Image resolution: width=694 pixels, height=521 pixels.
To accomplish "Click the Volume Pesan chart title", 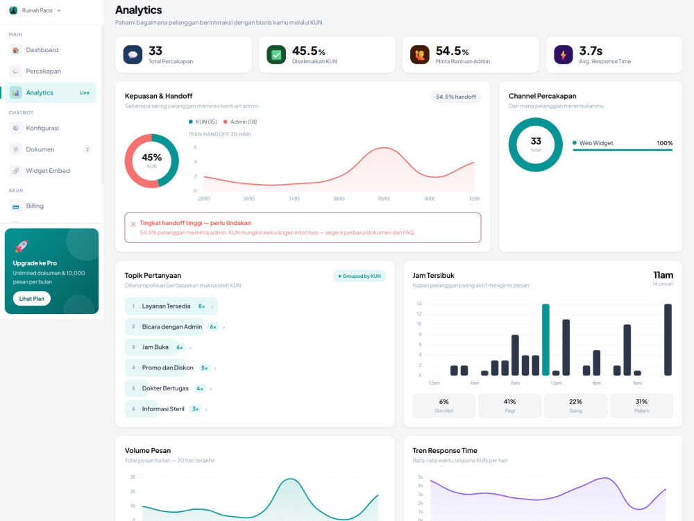I will (x=148, y=451).
